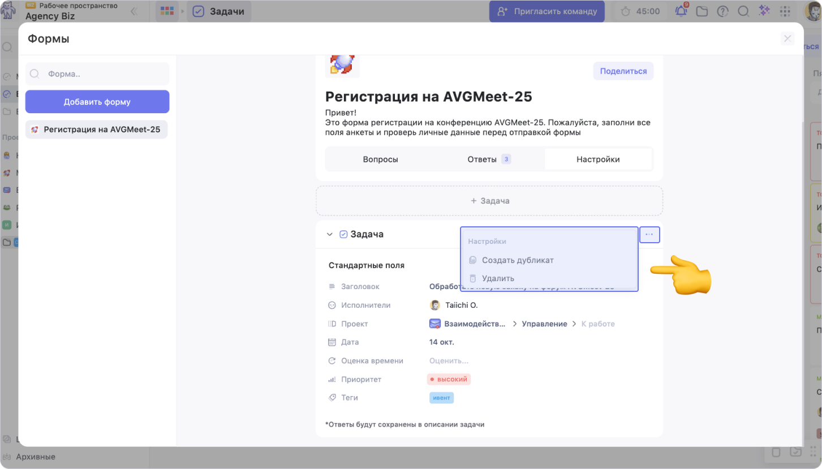Choose Удалить in settings menu
Image resolution: width=822 pixels, height=469 pixels.
tap(498, 278)
